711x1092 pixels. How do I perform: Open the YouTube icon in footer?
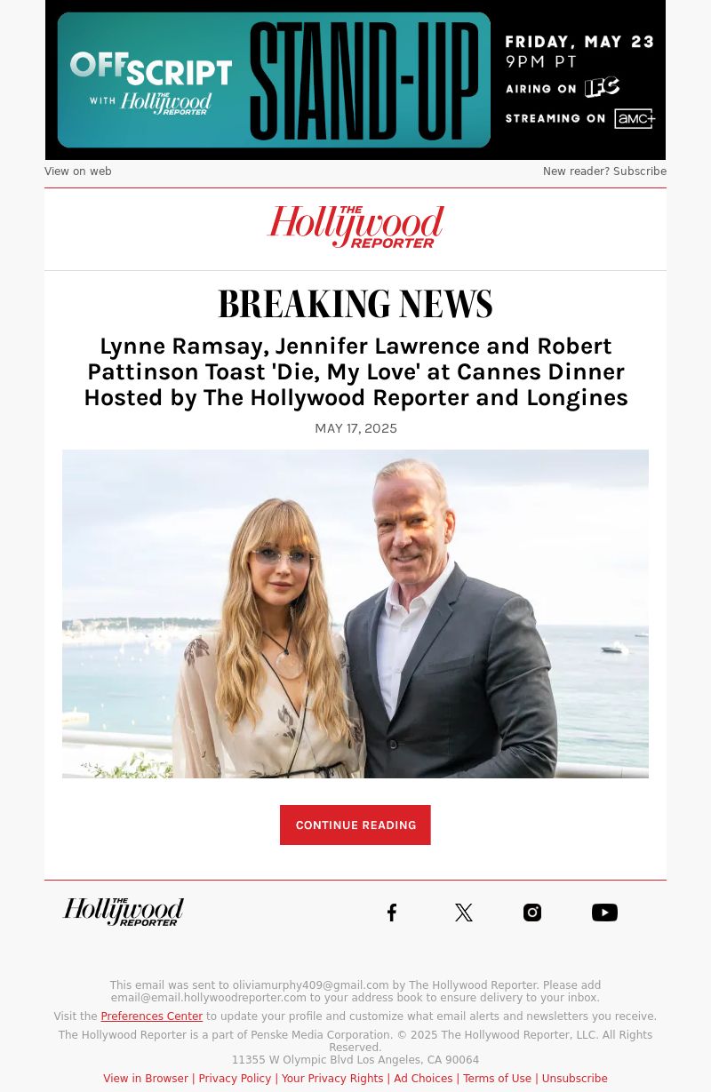coord(604,913)
